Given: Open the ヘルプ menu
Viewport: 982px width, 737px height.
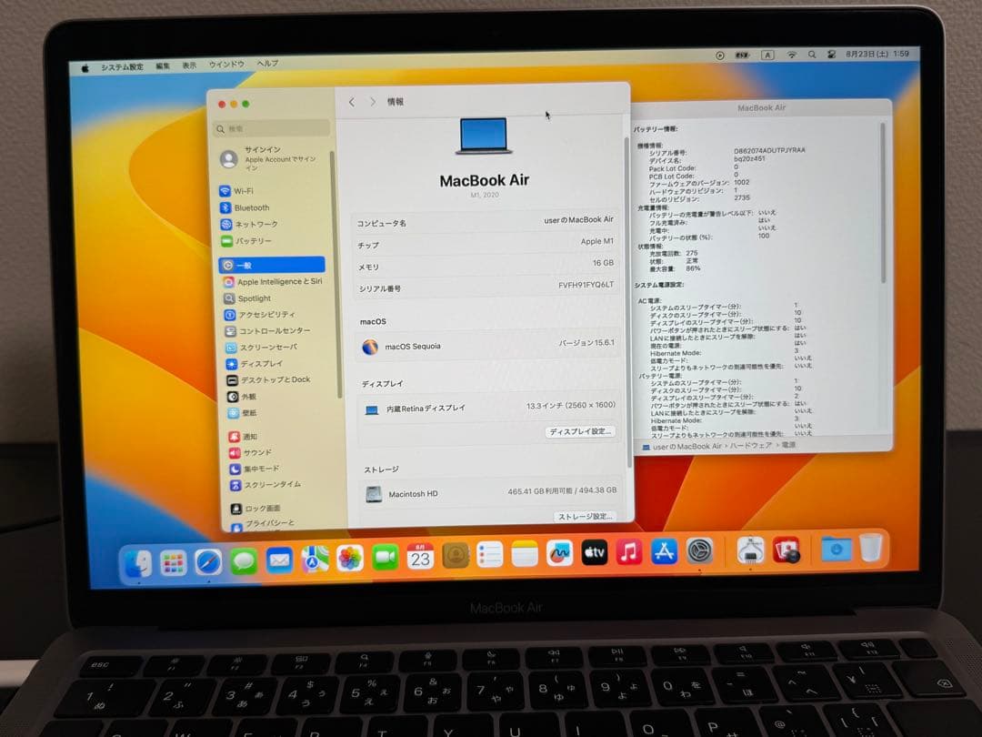Looking at the screenshot, I should [x=265, y=64].
